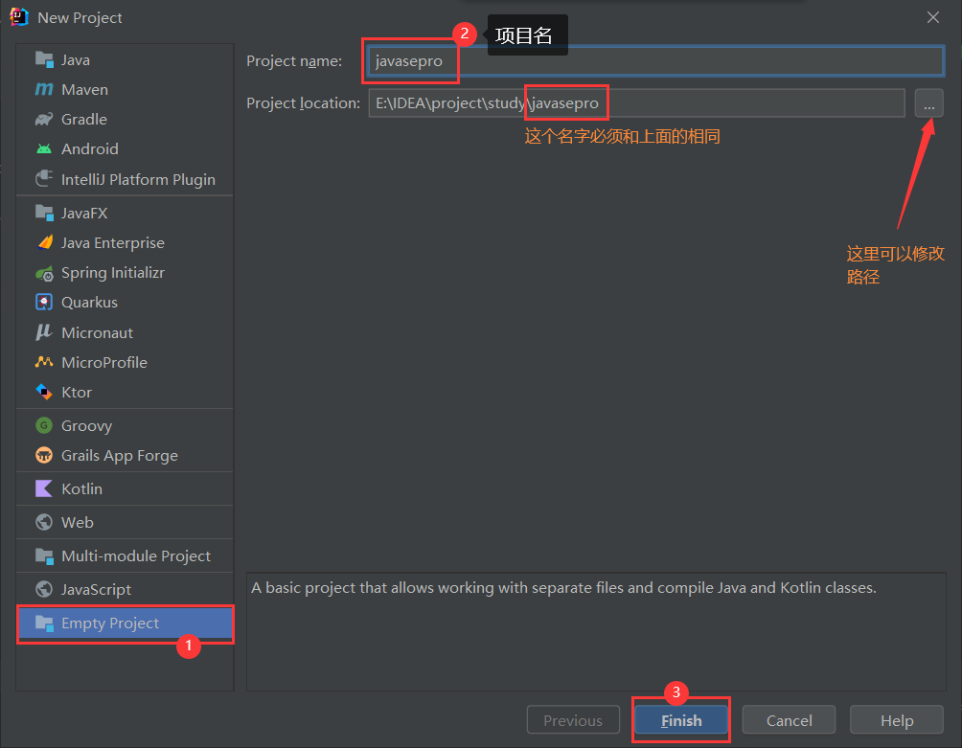Screen dimensions: 962x748
Task: Click the Micronaut mu icon
Action: [44, 332]
